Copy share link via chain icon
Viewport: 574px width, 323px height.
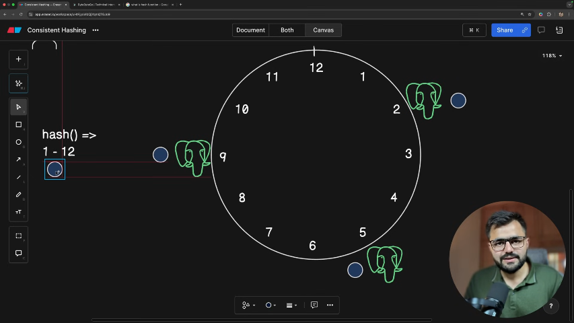click(x=525, y=30)
